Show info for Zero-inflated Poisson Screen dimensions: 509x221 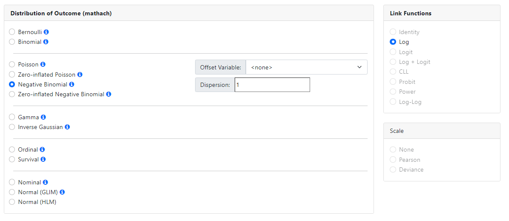[x=80, y=75]
